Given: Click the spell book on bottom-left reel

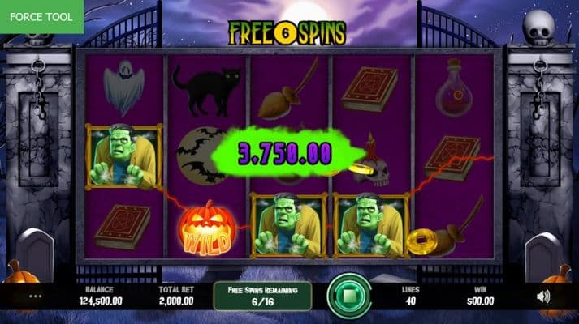Looking at the screenshot, I should pyautogui.click(x=123, y=227).
